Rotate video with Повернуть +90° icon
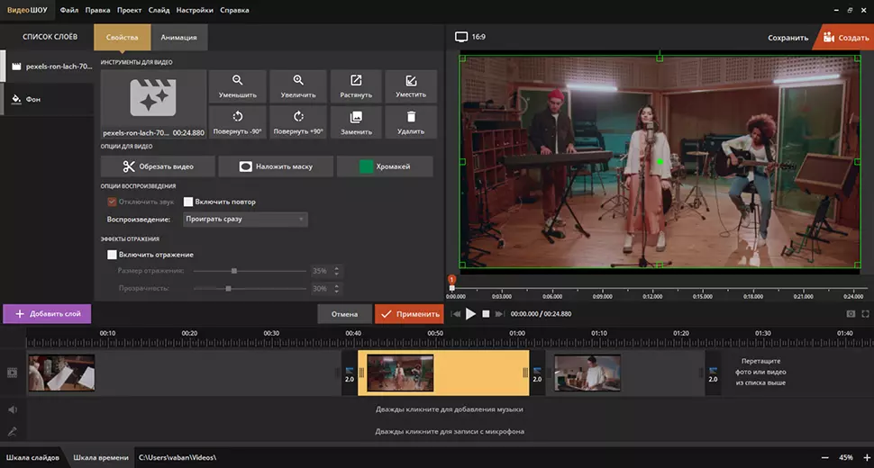The image size is (874, 468). [x=297, y=121]
